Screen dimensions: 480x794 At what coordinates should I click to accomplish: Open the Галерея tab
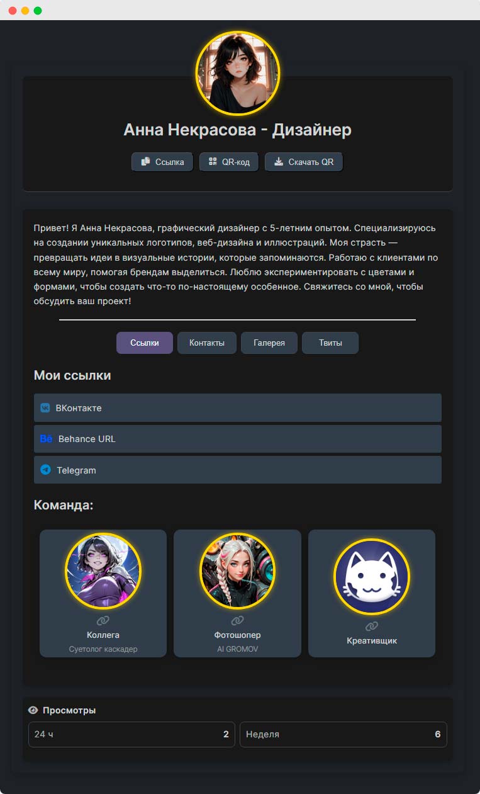coord(269,343)
